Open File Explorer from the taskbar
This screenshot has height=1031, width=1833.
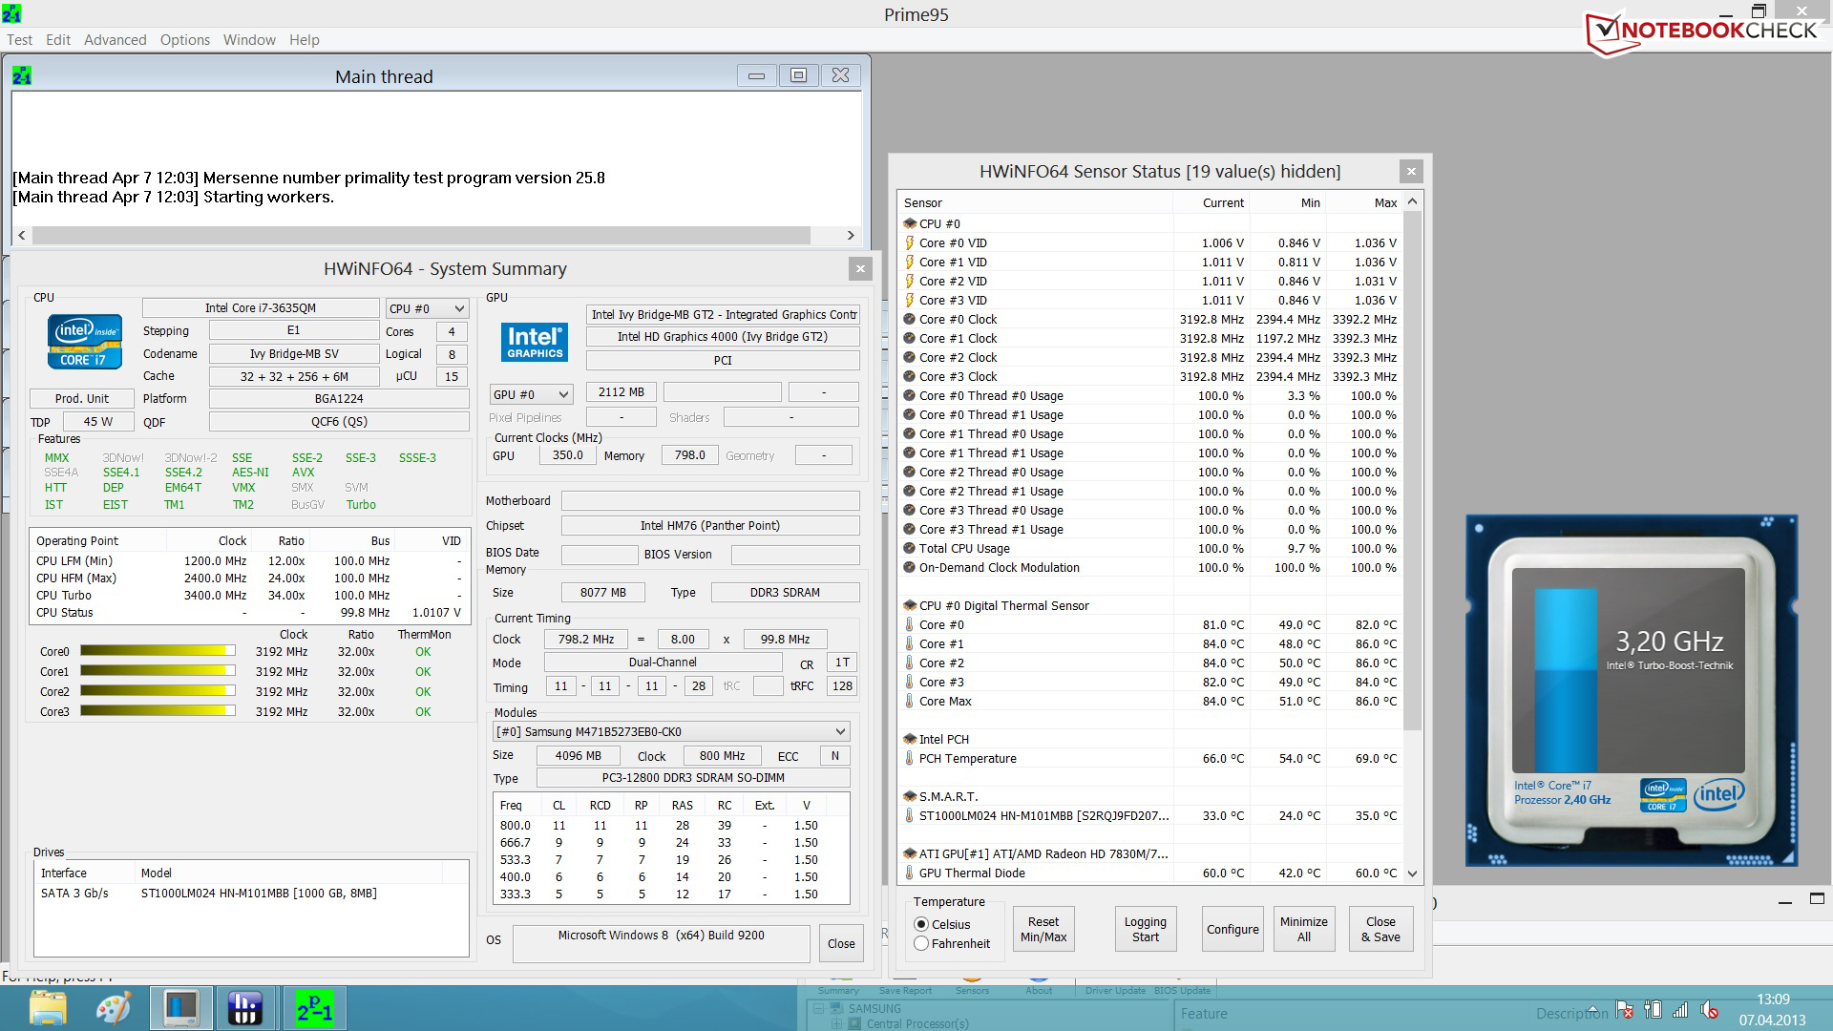[48, 1008]
